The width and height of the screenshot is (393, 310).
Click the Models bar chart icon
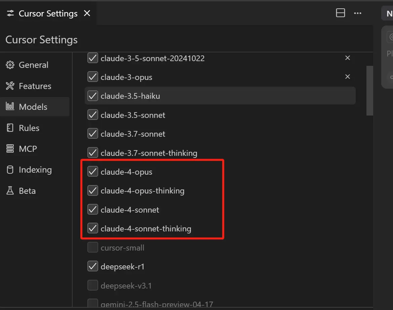pos(10,106)
